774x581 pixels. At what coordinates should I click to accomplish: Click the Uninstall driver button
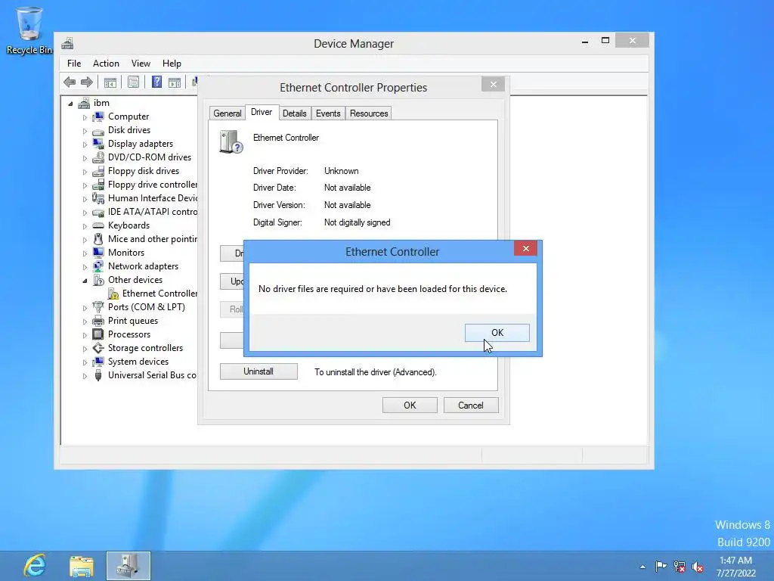coord(259,371)
